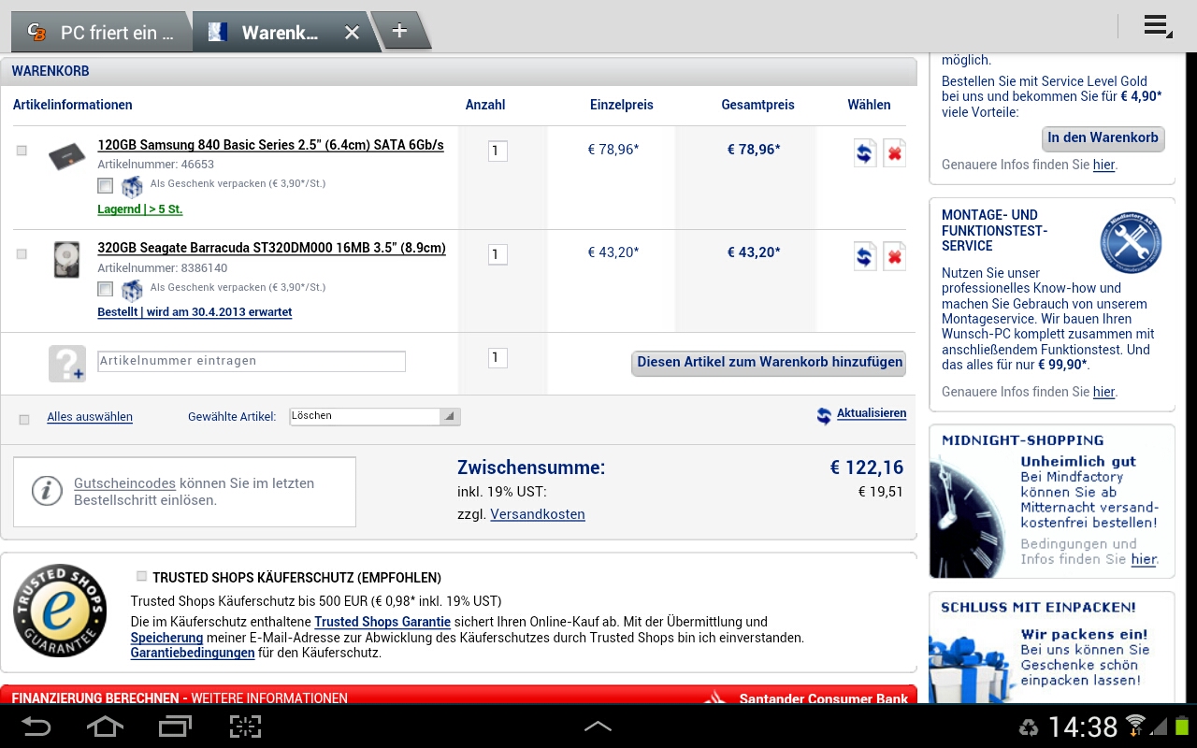Click the Zwischensumme € 122,16 amount
The image size is (1197, 748).
[866, 467]
